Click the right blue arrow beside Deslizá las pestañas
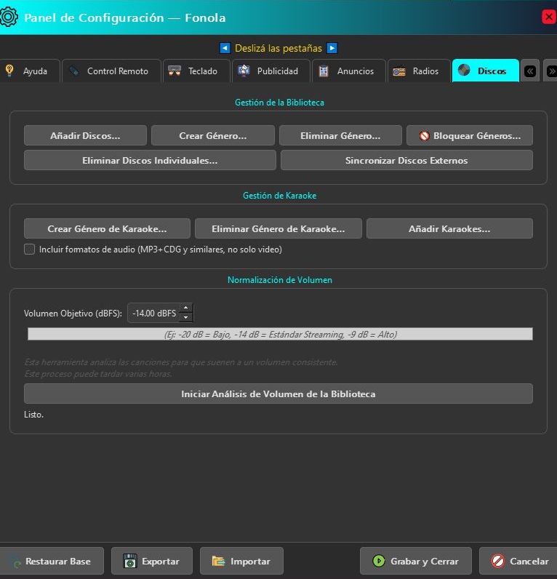557x579 pixels. [332, 48]
